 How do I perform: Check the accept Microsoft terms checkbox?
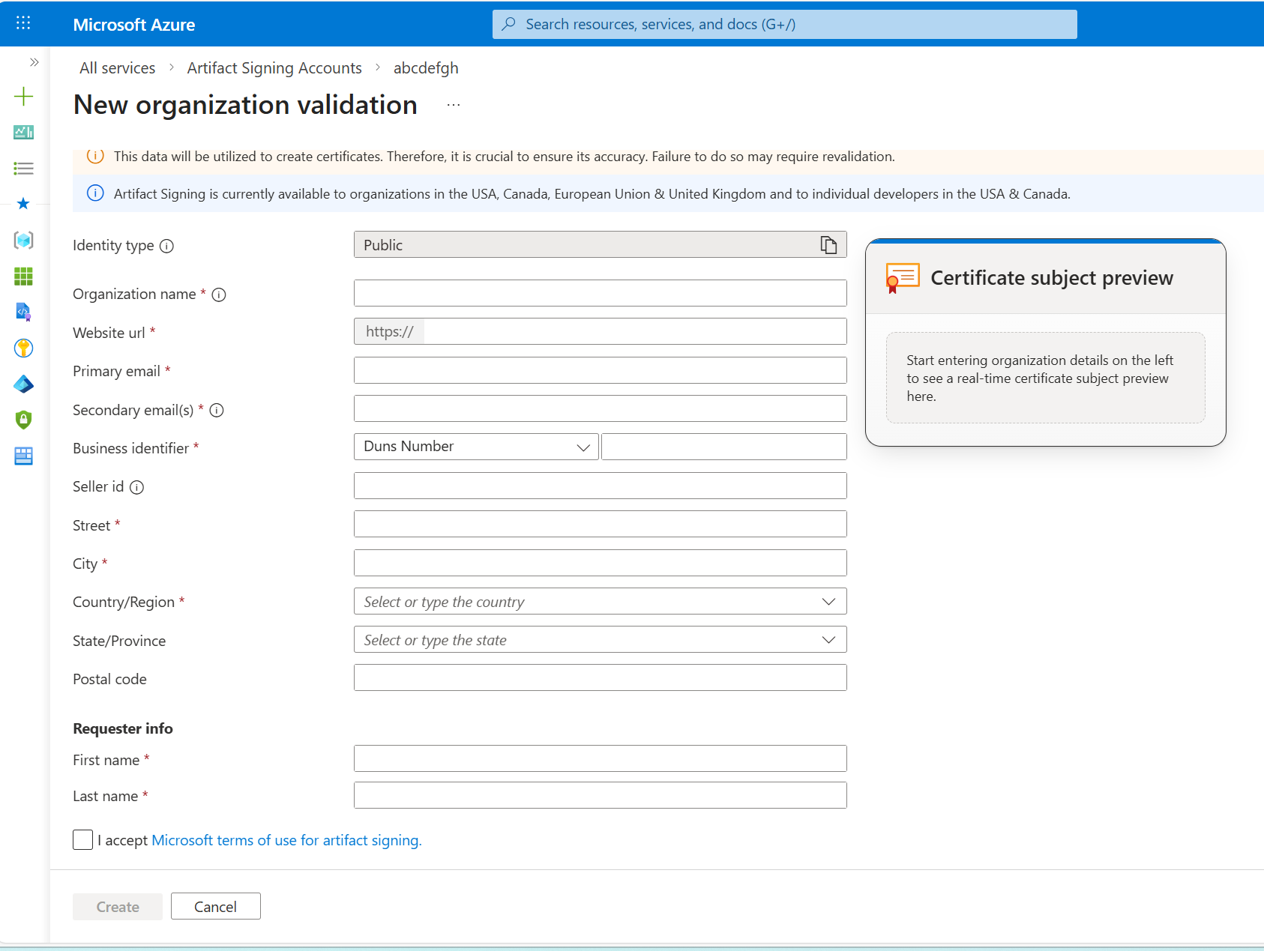[x=82, y=840]
